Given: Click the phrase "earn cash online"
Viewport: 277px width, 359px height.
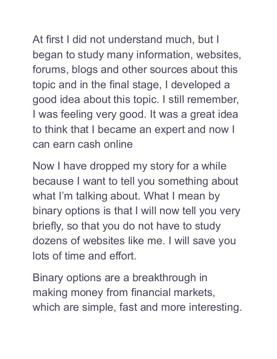Looking at the screenshot, I should pyautogui.click(x=92, y=145).
